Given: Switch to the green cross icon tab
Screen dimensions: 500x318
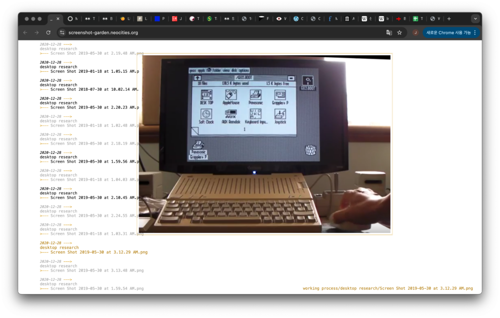Looking at the screenshot, I should click(x=416, y=19).
